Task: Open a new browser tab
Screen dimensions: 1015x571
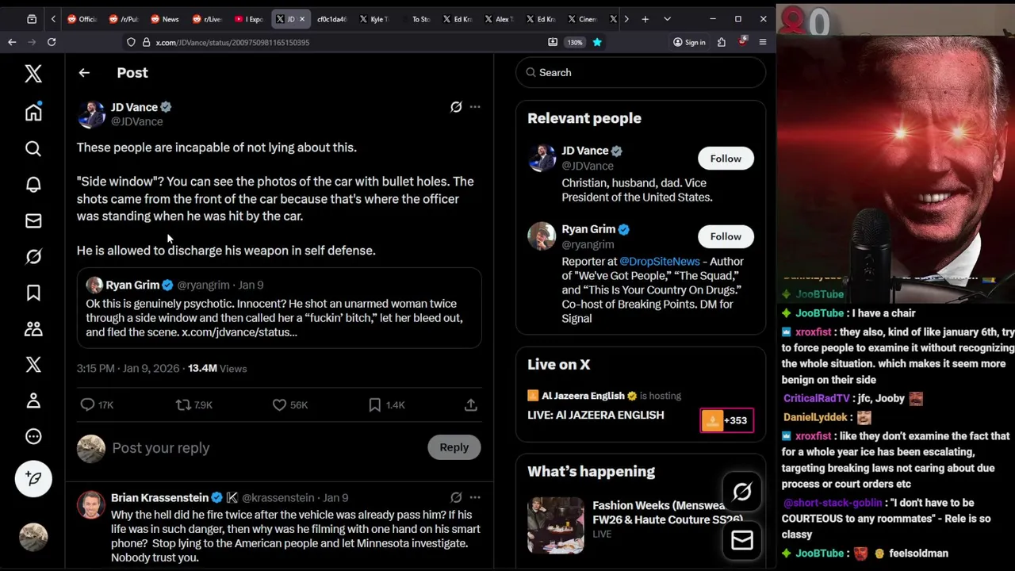Action: click(x=645, y=19)
